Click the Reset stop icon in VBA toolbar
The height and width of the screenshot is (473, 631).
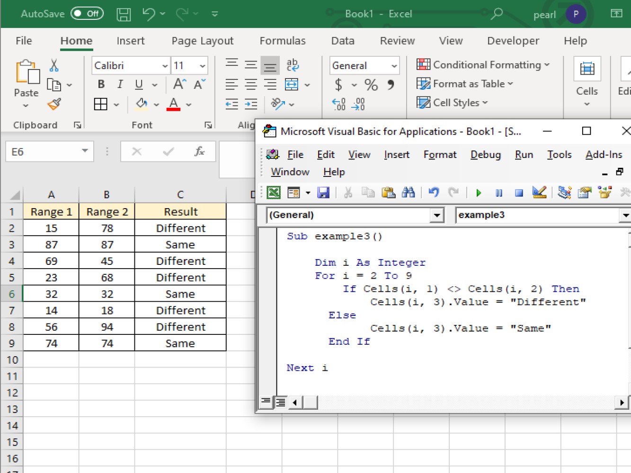point(519,193)
